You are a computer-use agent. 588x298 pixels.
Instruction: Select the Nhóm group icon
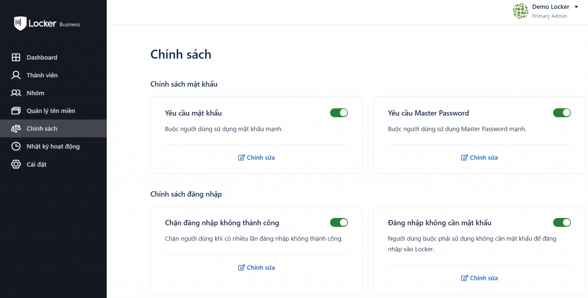pos(16,93)
